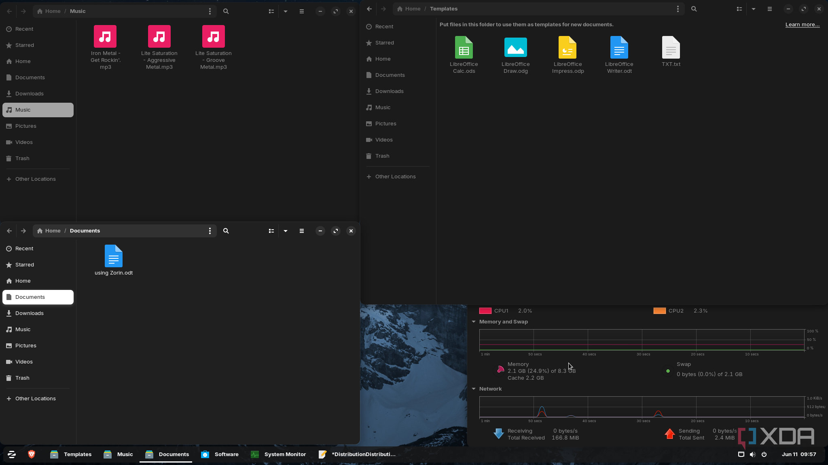Toggle list view in Music window
Viewport: 828px width, 465px height.
point(271,11)
